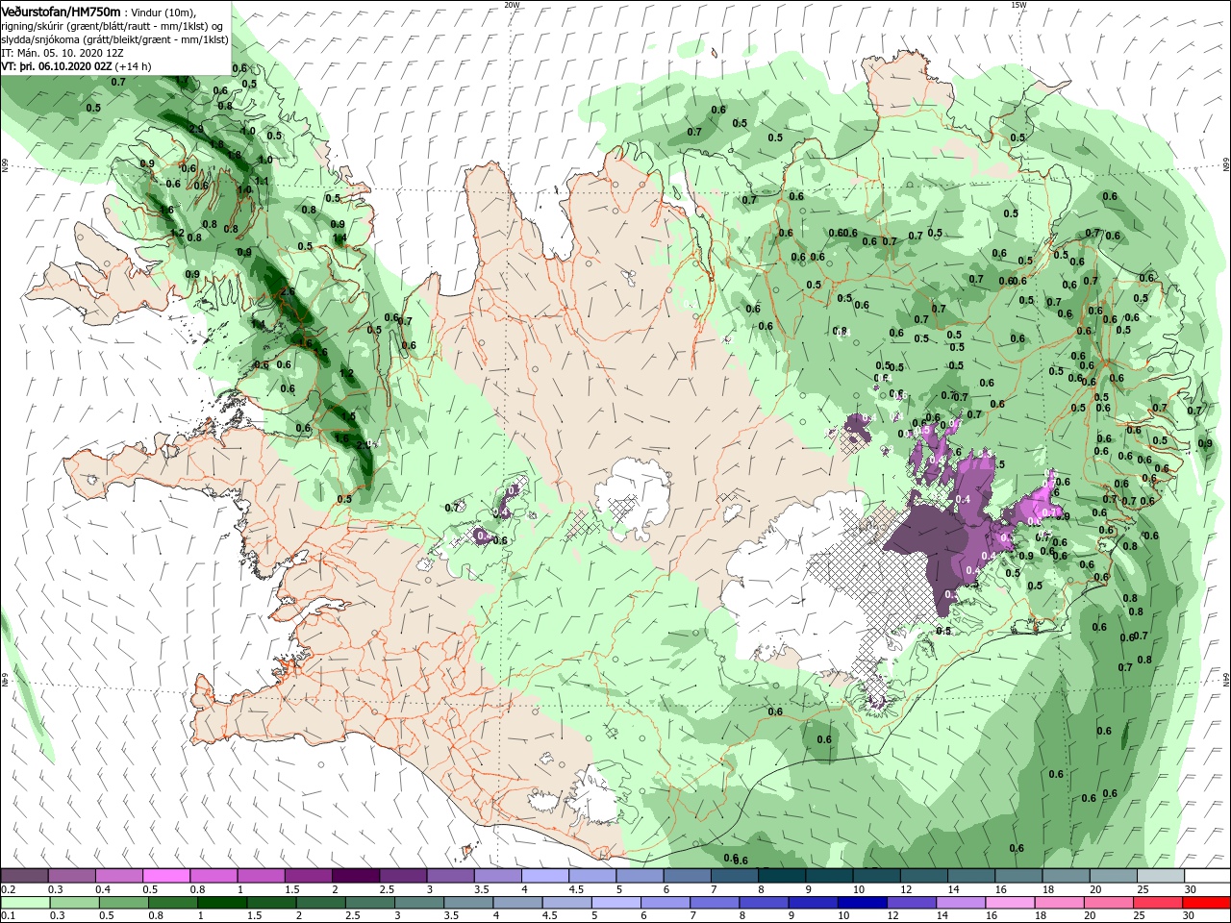Click the 'VT: þri. 06.10.2020 02Z' valid time
The width and height of the screenshot is (1231, 923).
[57, 67]
